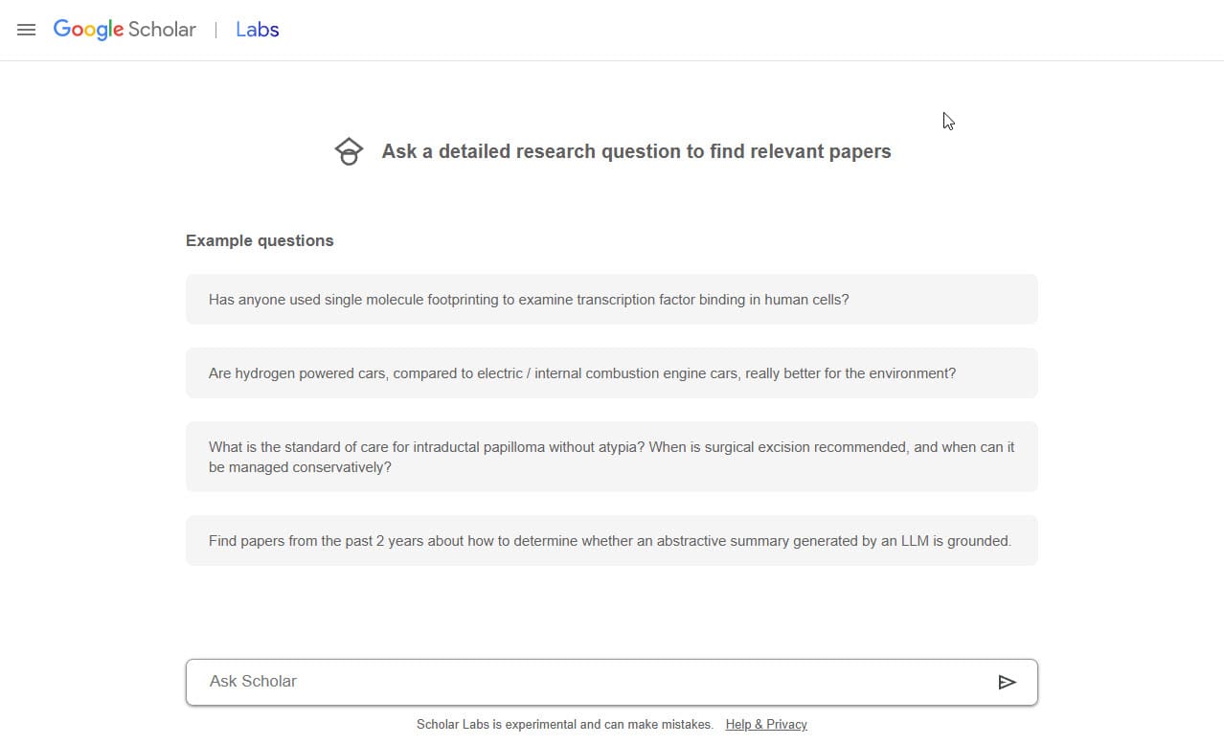The height and width of the screenshot is (744, 1224).
Task: Click the colorful Google wordmark
Action: pos(88,30)
